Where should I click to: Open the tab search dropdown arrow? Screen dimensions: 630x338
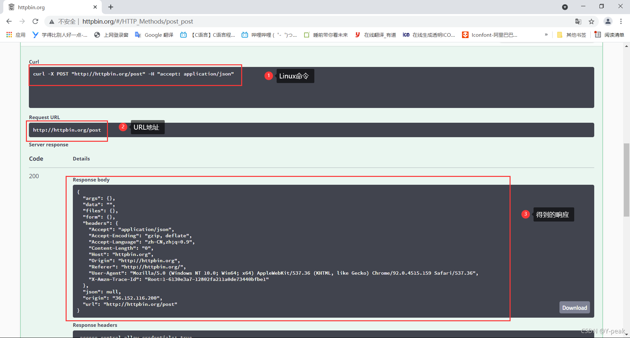click(x=565, y=7)
